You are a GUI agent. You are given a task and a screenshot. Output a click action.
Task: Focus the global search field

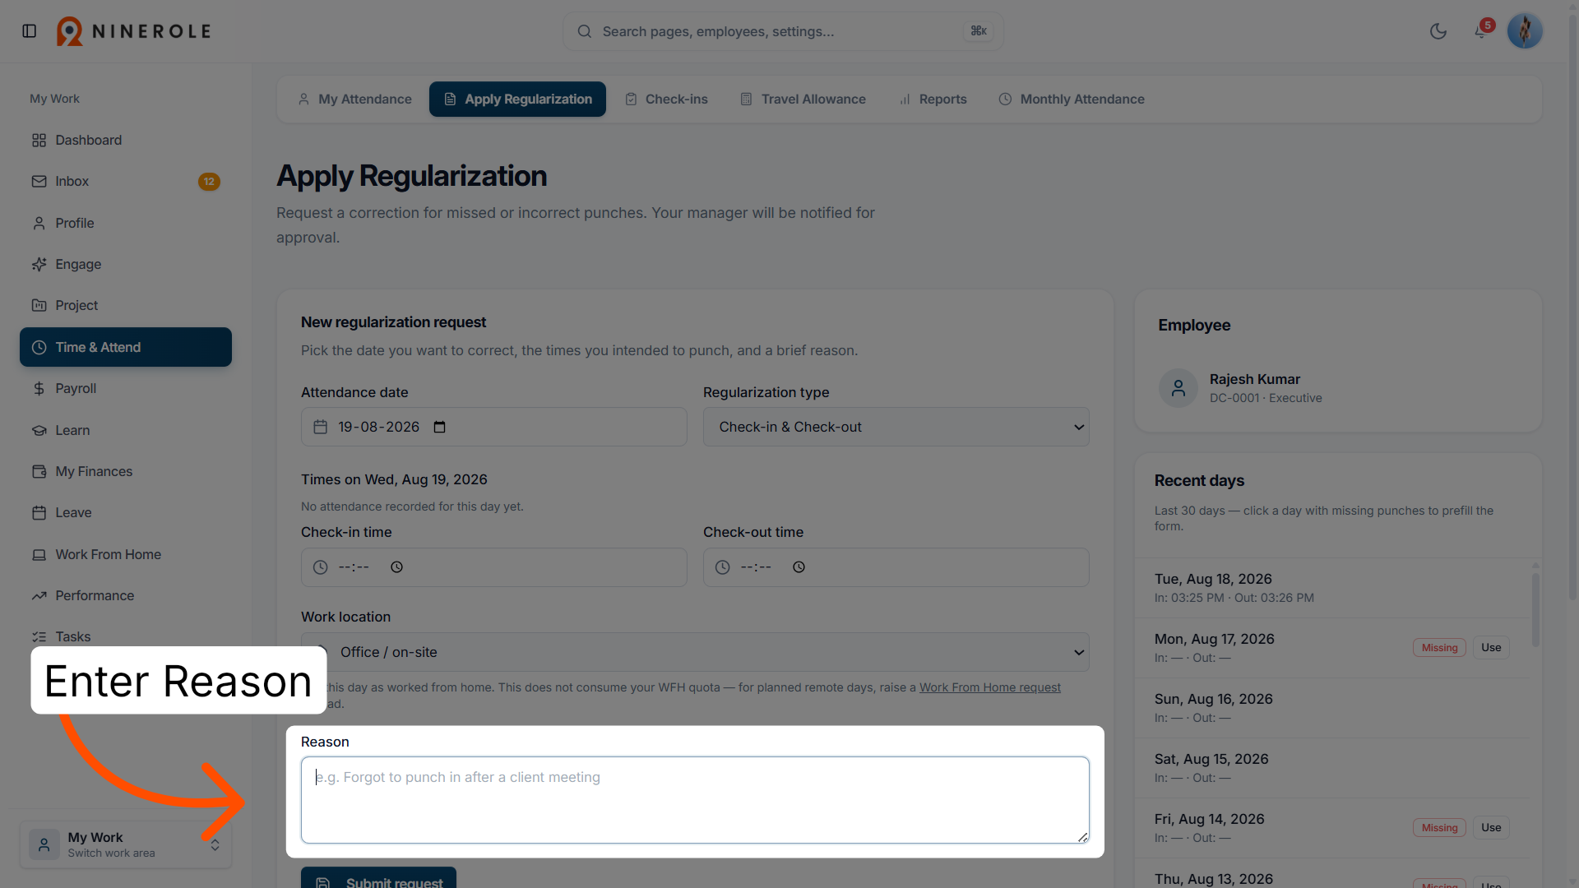point(783,31)
